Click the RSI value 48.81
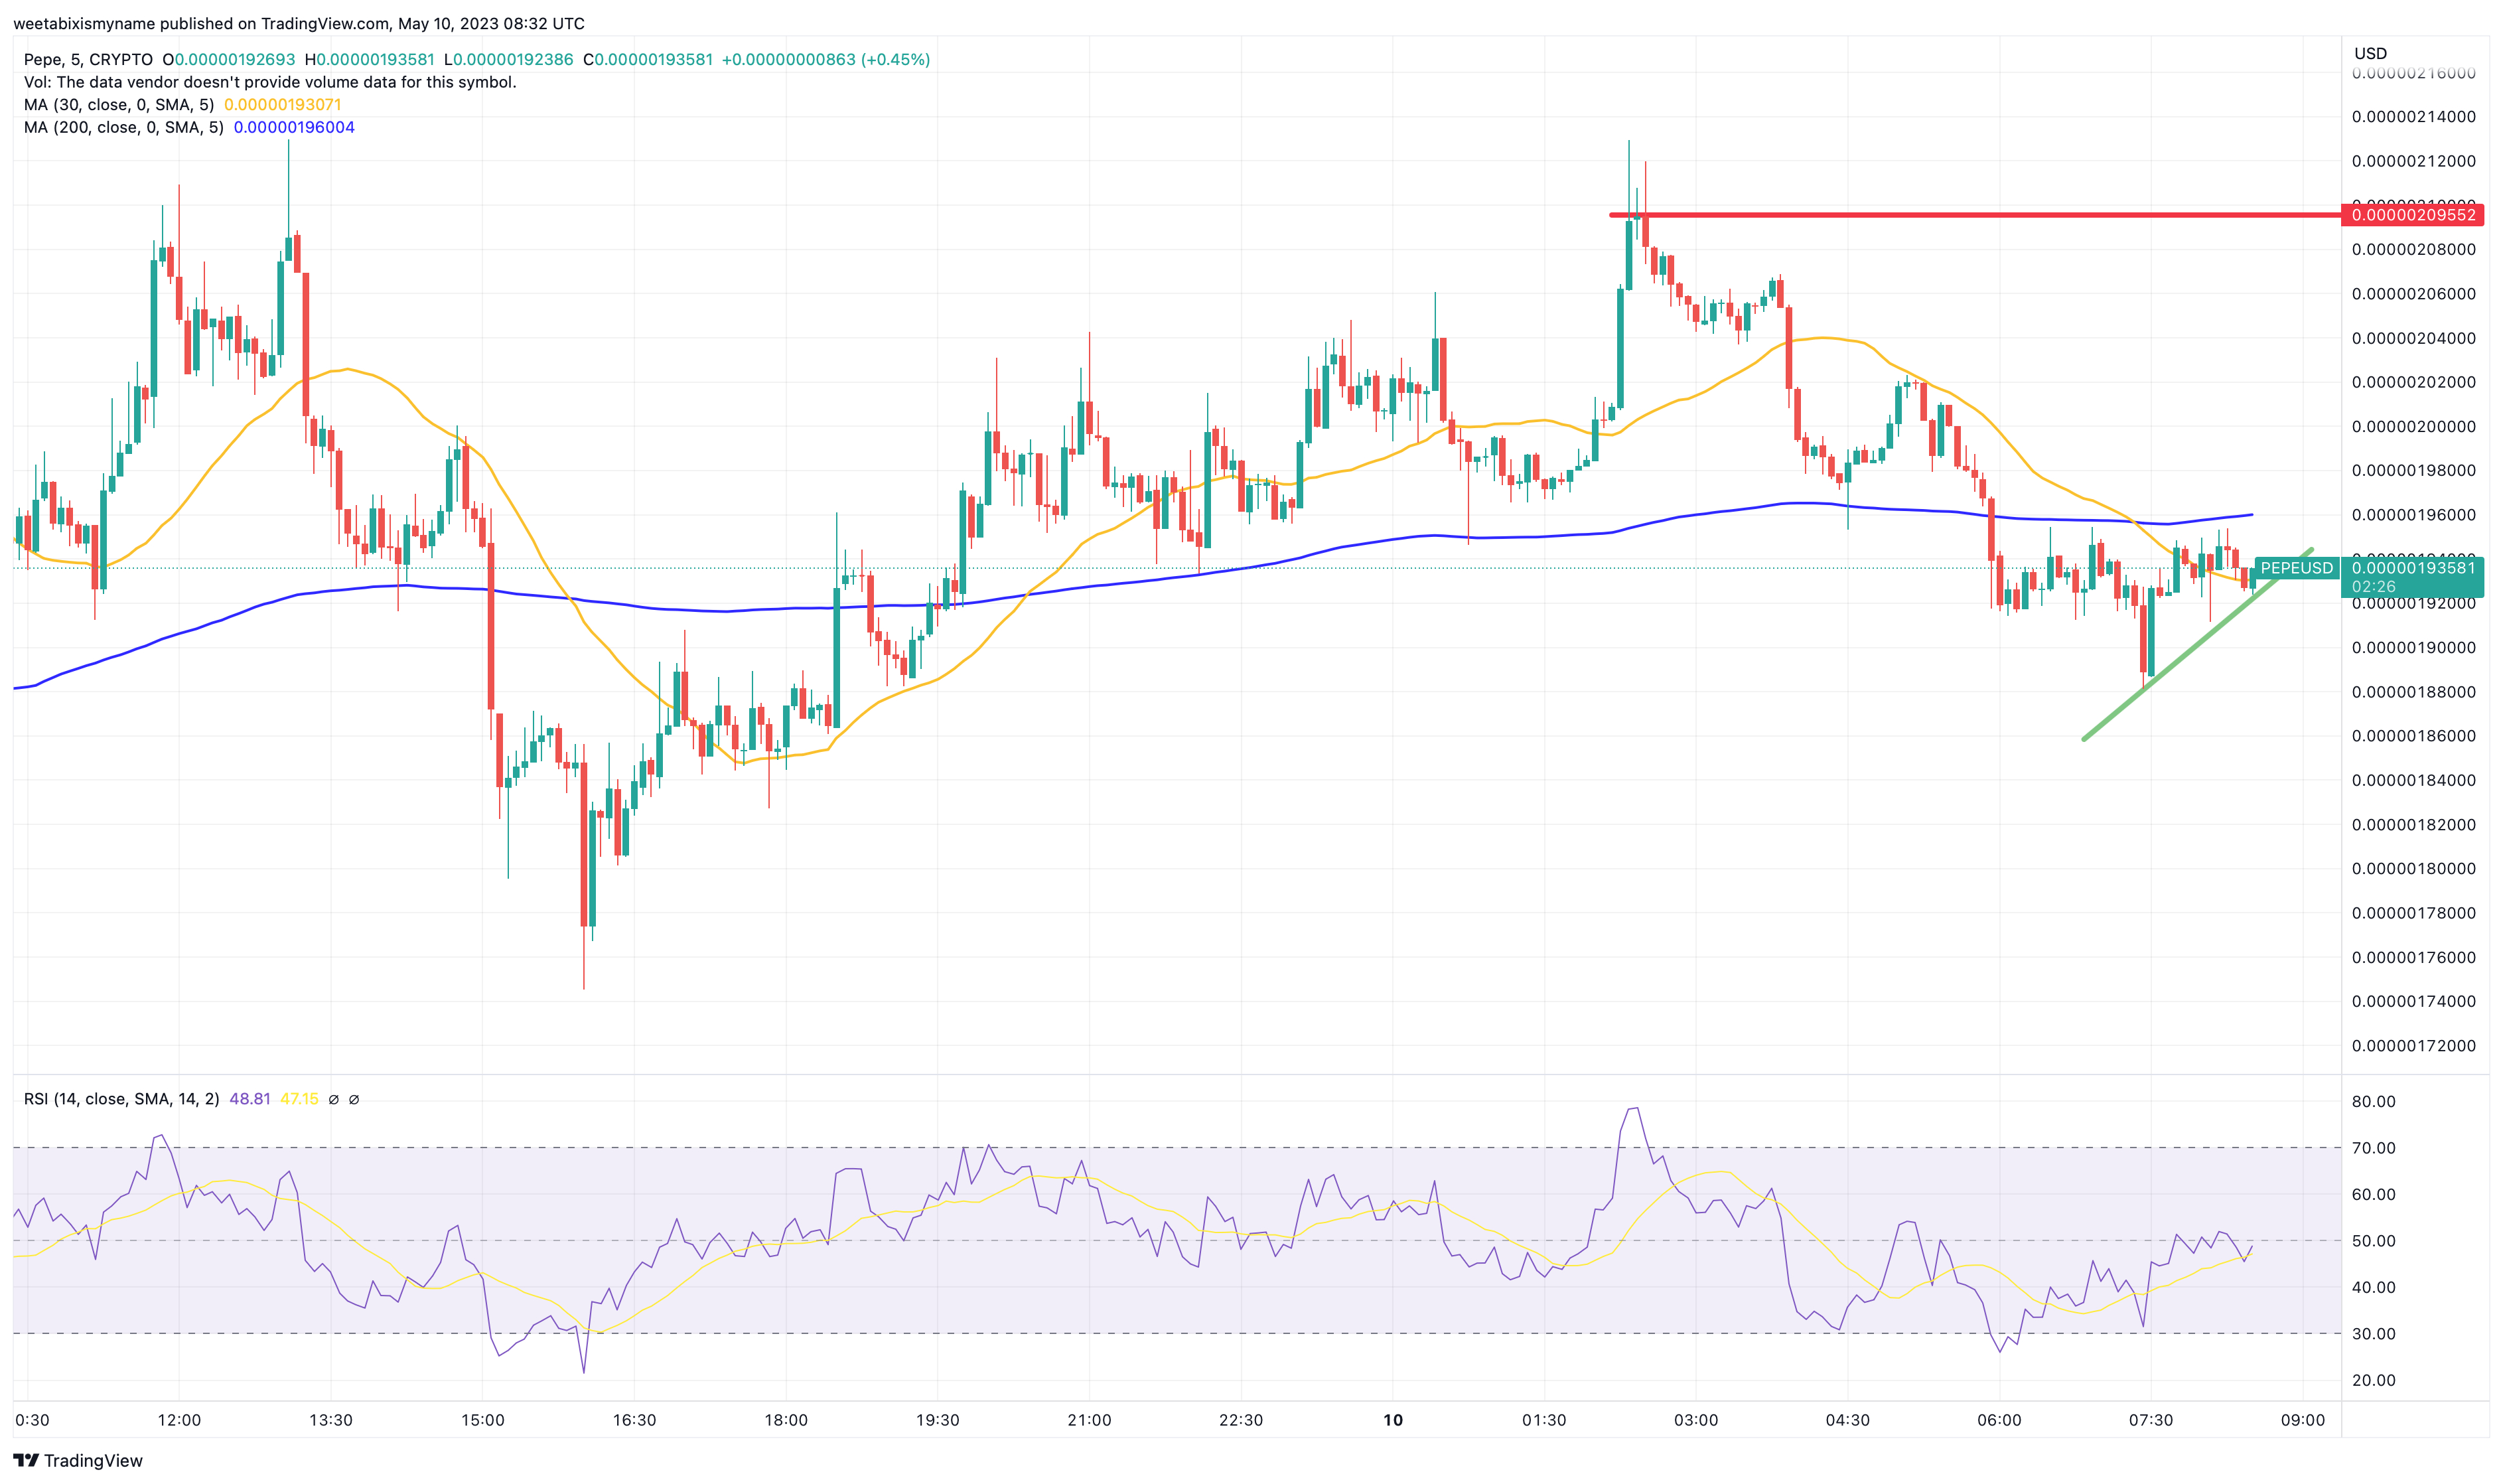The image size is (2503, 1484). 250,1099
